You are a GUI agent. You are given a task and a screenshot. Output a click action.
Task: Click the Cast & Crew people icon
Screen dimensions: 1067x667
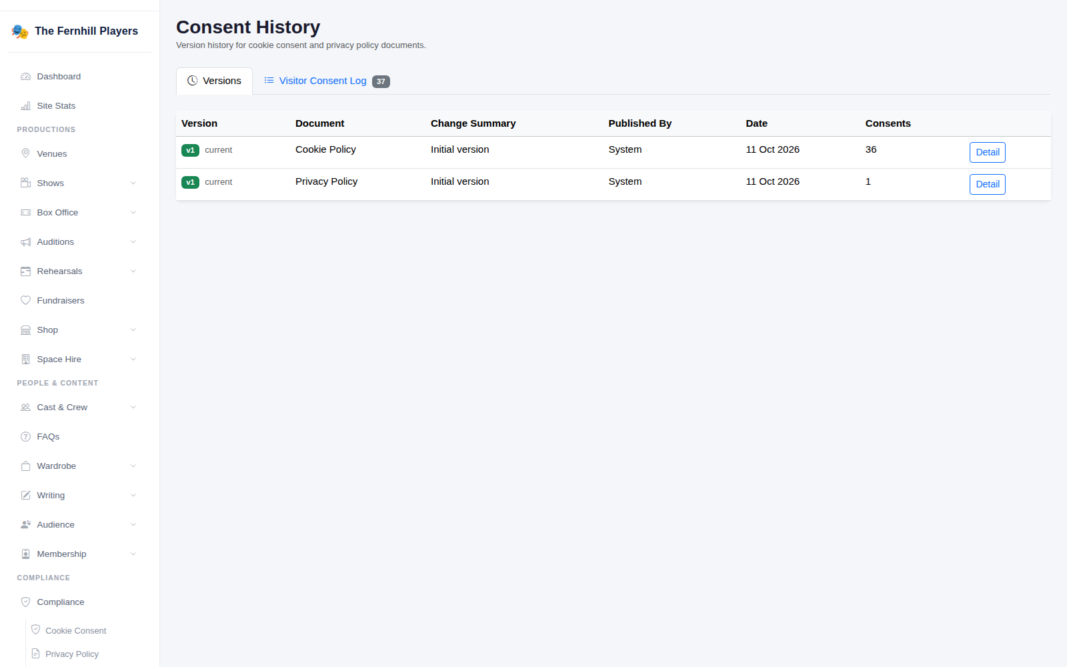coord(25,408)
